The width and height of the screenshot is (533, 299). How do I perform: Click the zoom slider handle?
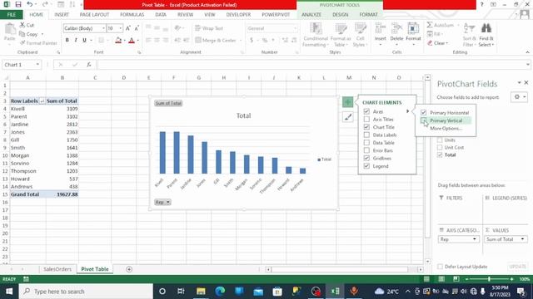click(x=489, y=279)
